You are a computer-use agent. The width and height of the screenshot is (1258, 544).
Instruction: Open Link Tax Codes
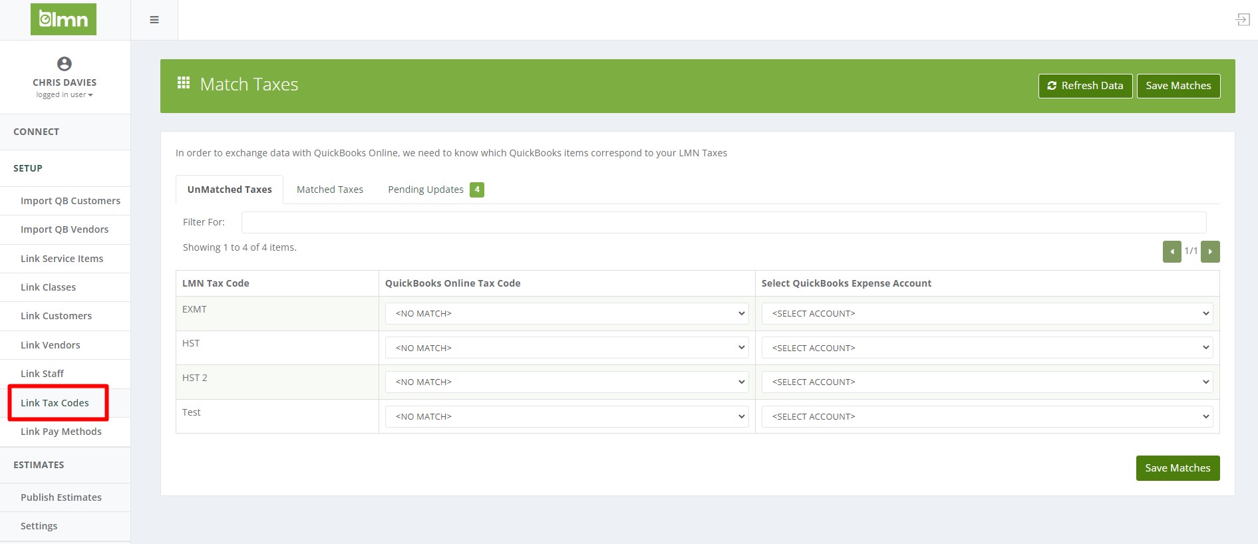coord(65,403)
